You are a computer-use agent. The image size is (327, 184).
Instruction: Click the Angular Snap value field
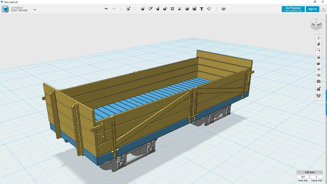(x=317, y=177)
